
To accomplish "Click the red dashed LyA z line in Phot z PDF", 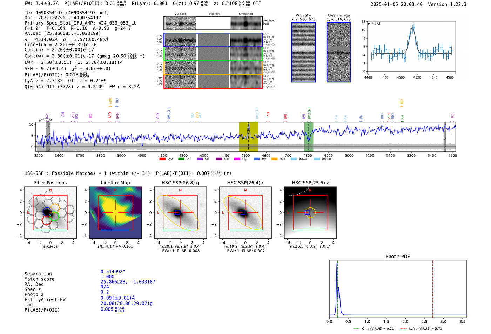I will coord(433,289).
